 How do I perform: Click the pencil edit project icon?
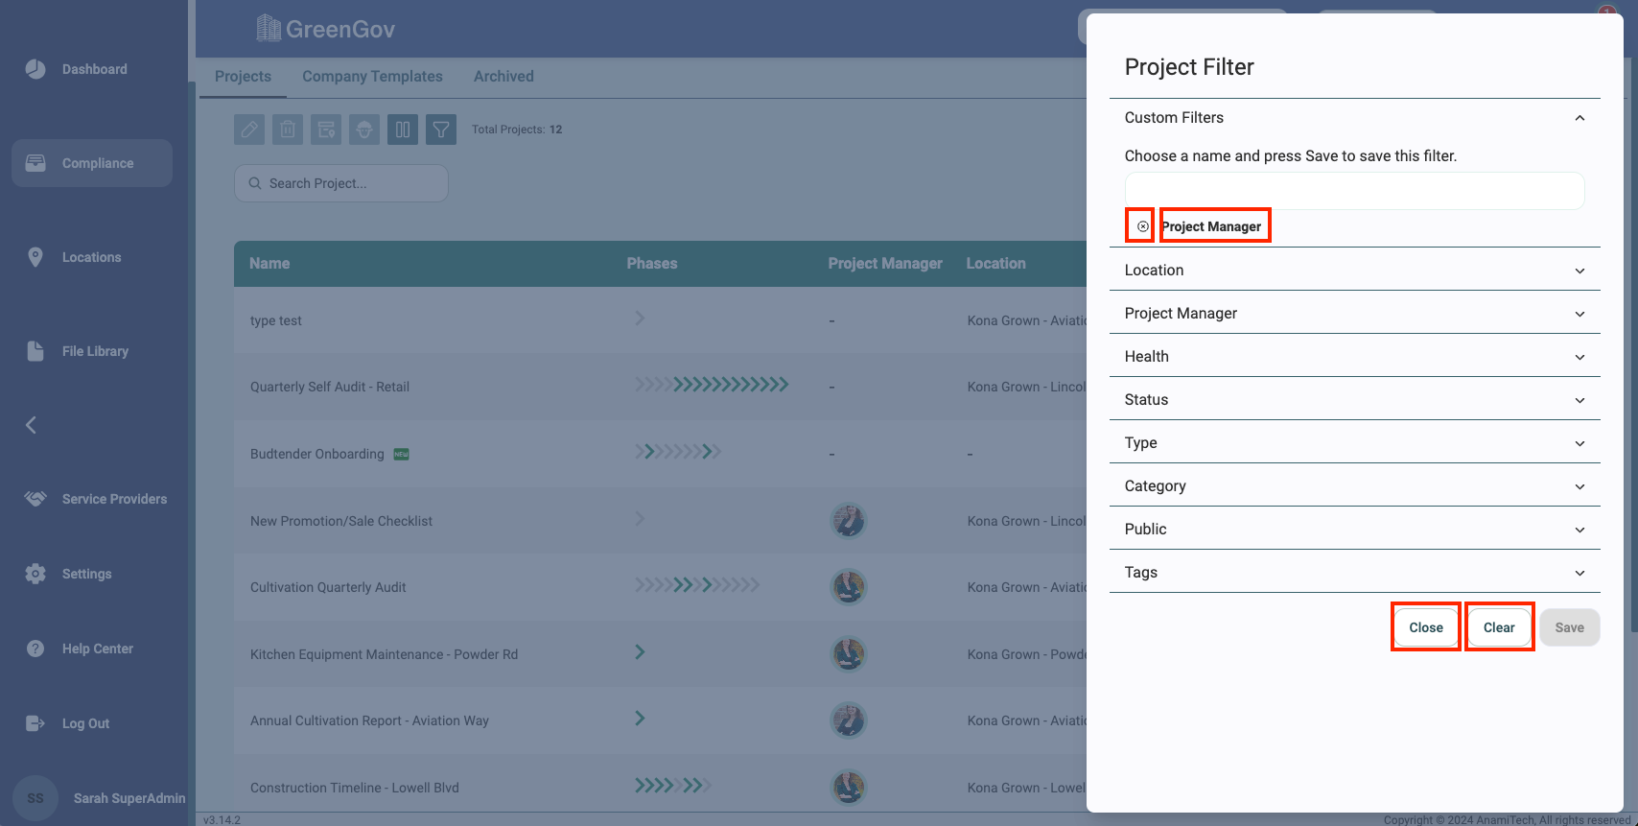click(249, 130)
